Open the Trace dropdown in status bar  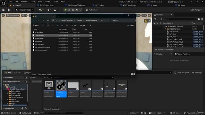134,113
